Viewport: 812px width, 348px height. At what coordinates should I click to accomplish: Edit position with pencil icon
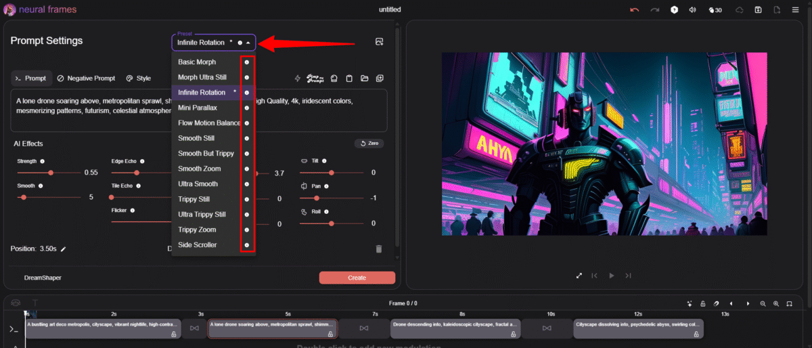[64, 248]
